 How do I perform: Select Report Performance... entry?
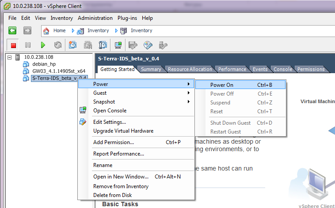pyautogui.click(x=136, y=154)
